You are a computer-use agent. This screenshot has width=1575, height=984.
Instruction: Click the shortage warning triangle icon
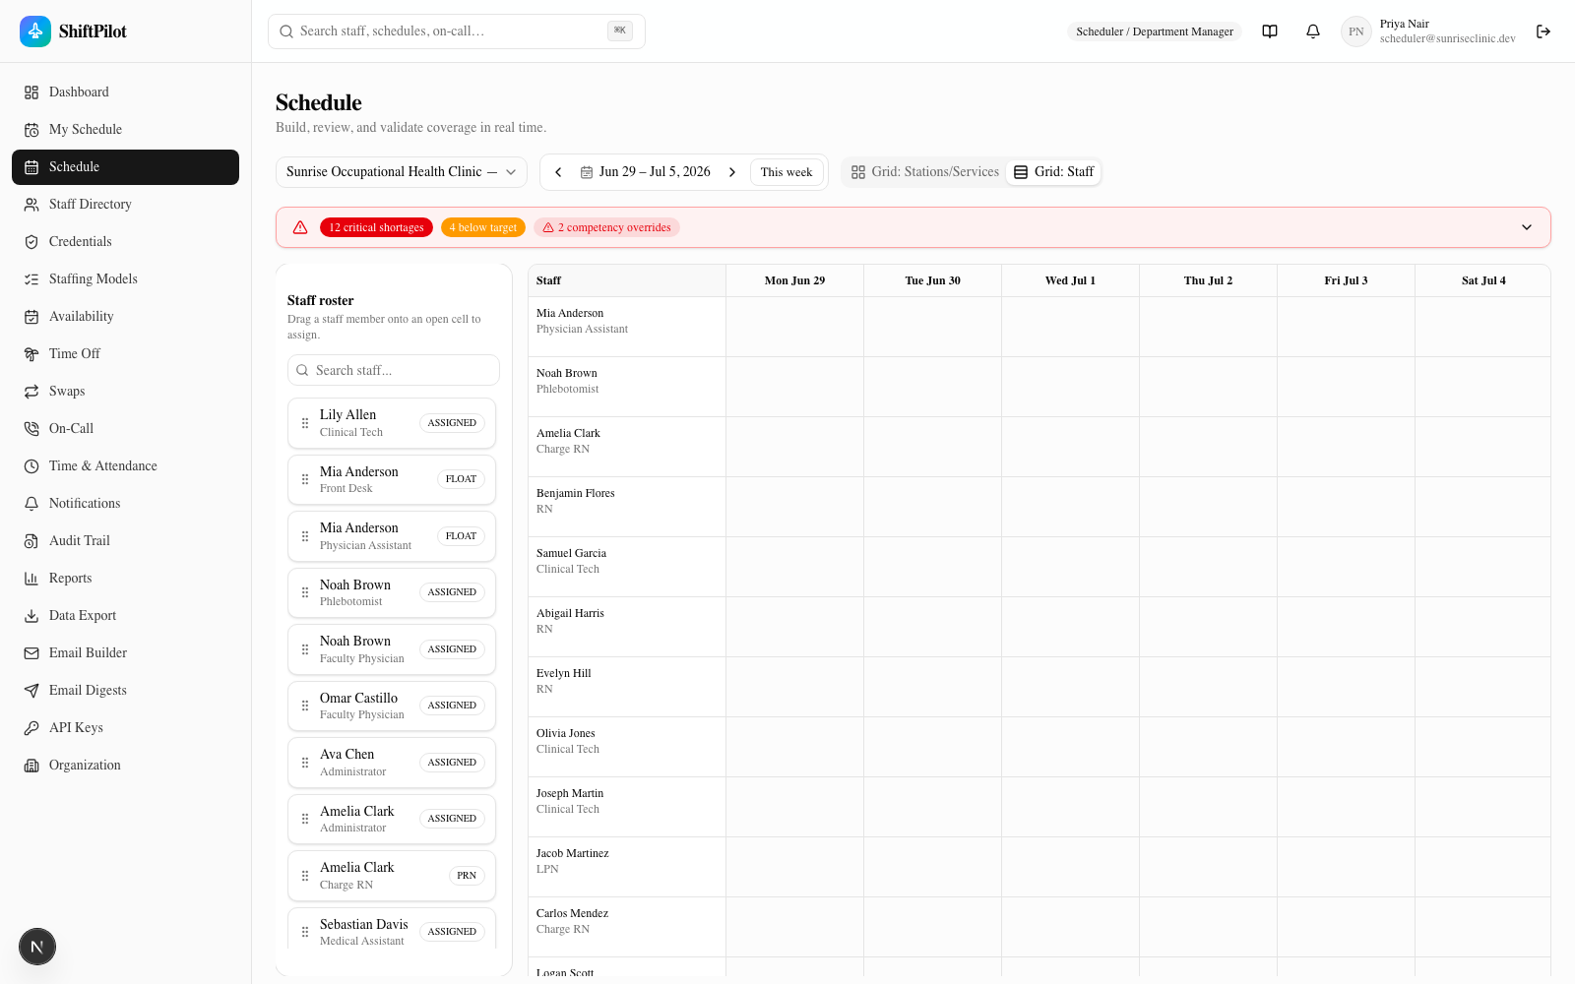click(x=300, y=227)
